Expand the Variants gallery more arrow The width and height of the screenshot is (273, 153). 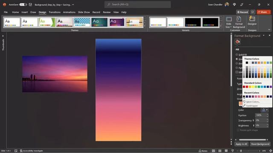[x=221, y=26]
